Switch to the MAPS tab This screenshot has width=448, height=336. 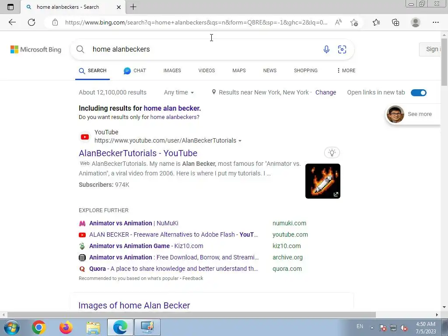coord(239,70)
